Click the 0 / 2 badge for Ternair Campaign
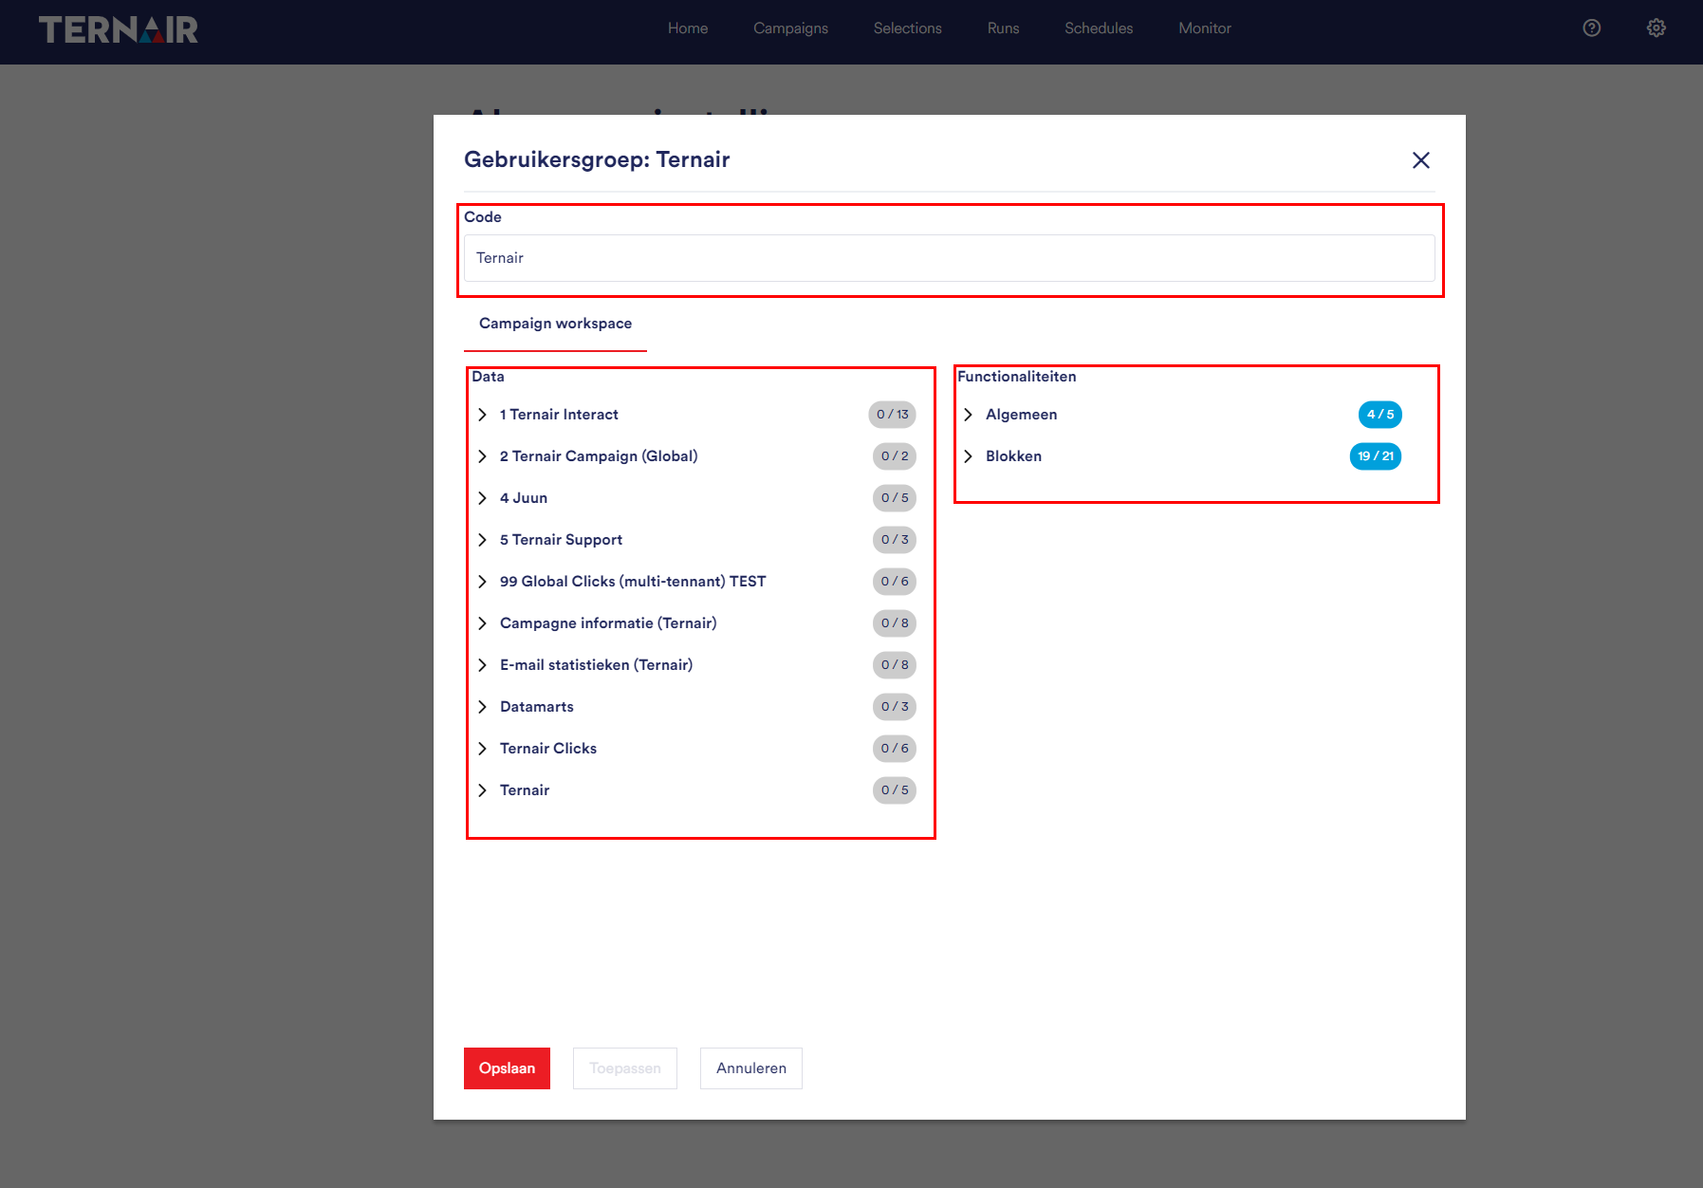Screen dimensions: 1703x1188 (895, 456)
